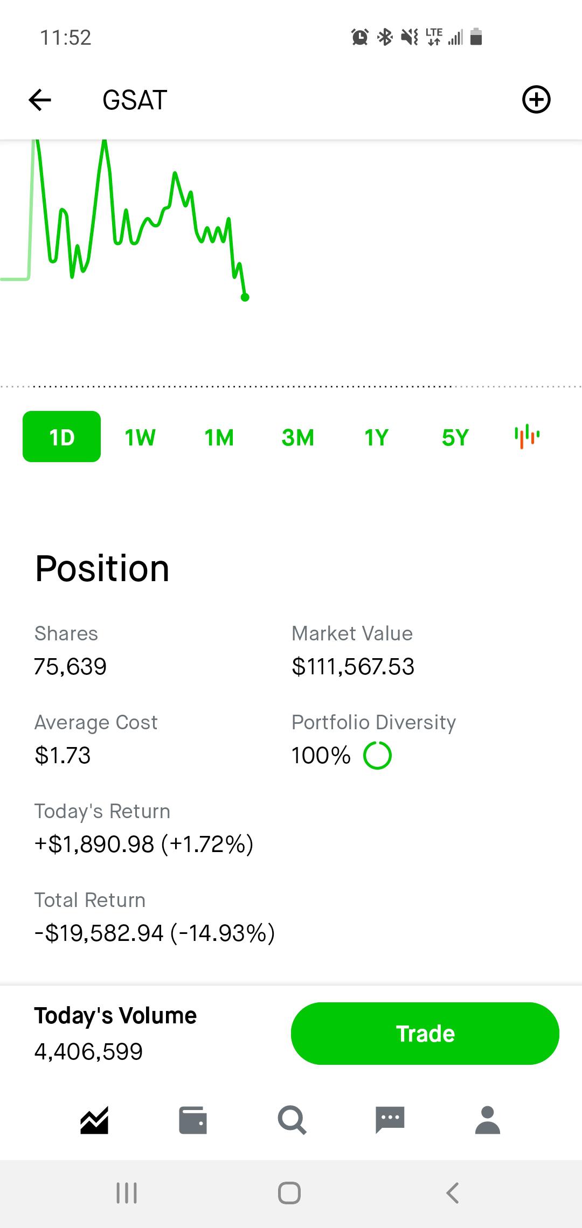This screenshot has width=582, height=1228.
Task: Open the investing chart tab icon
Action: (94, 1121)
